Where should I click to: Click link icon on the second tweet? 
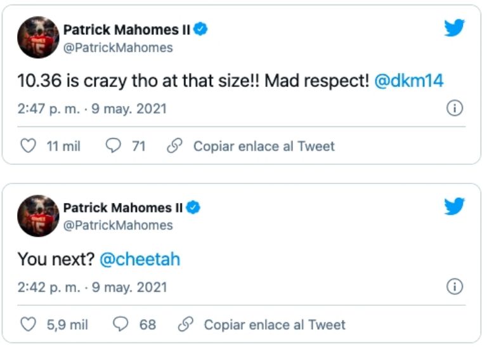tap(185, 325)
